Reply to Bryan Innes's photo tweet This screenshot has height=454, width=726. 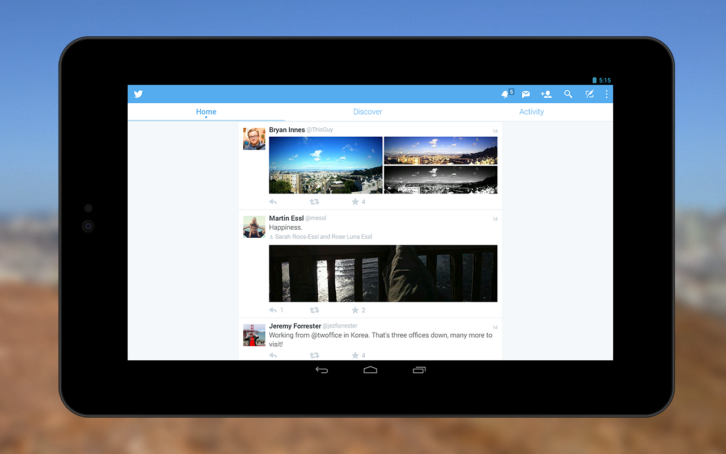[x=273, y=201]
